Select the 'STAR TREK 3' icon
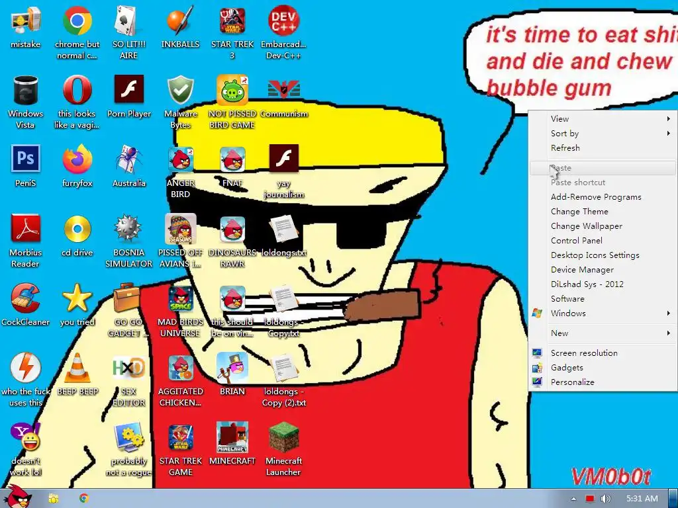This screenshot has width=678, height=508. [232, 32]
